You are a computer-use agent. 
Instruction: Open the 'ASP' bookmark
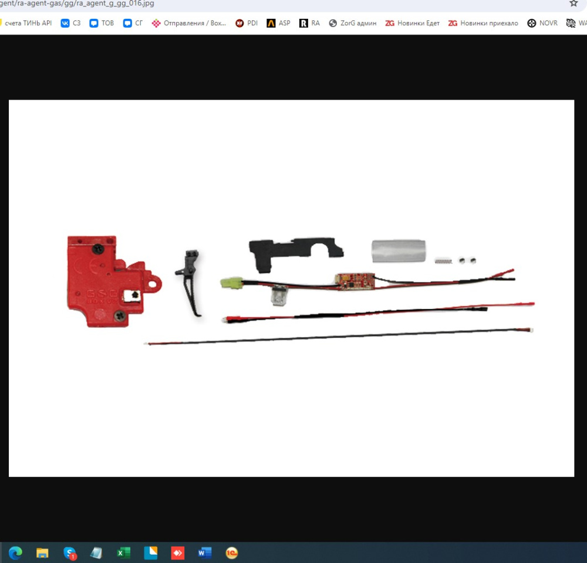point(278,23)
